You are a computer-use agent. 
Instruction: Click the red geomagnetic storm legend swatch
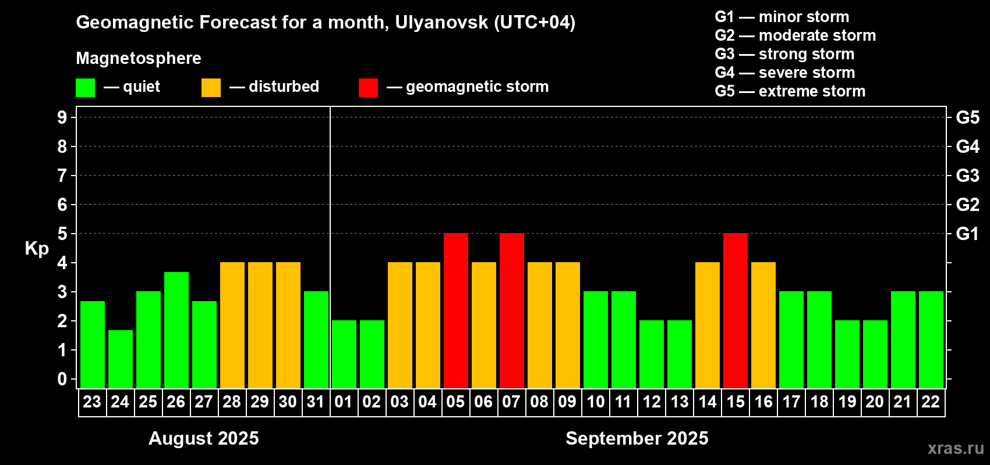pos(368,88)
